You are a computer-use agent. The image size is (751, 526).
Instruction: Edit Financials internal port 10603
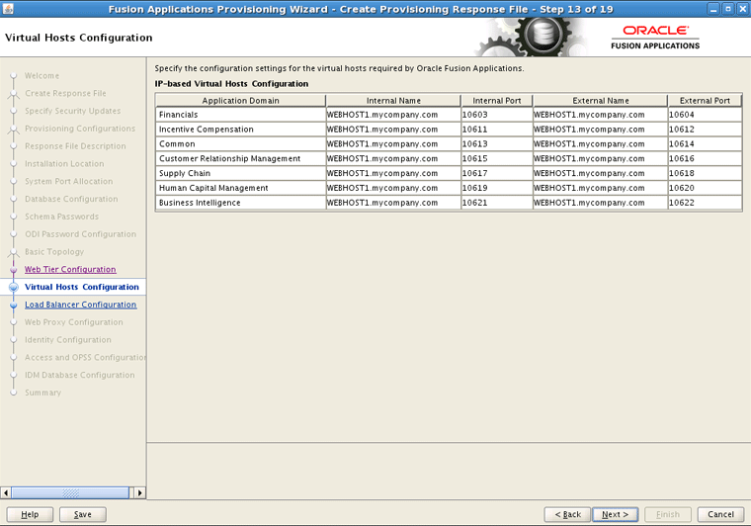click(x=497, y=115)
